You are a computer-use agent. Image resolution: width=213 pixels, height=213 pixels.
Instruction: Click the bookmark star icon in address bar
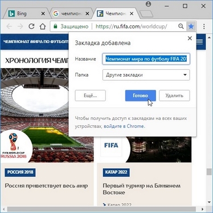[191, 26]
